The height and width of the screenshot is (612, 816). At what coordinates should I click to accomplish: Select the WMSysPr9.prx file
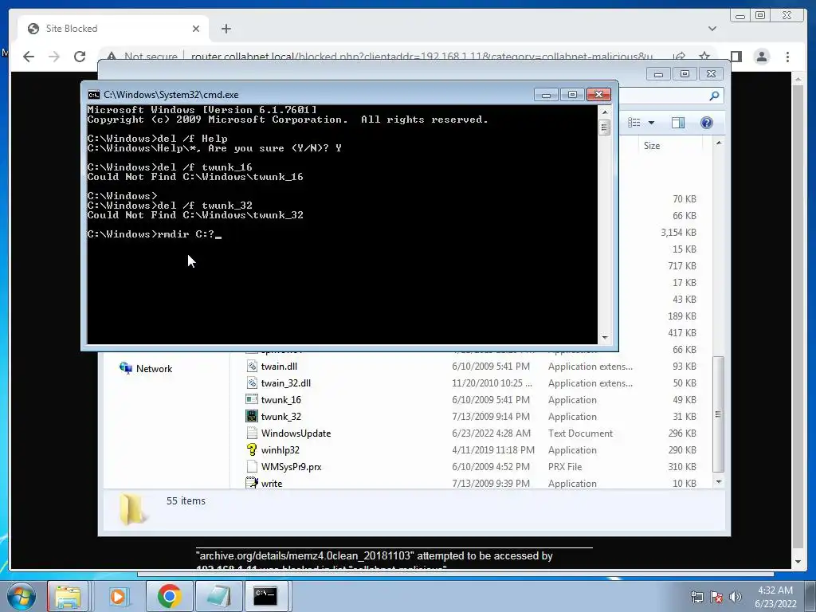point(291,467)
